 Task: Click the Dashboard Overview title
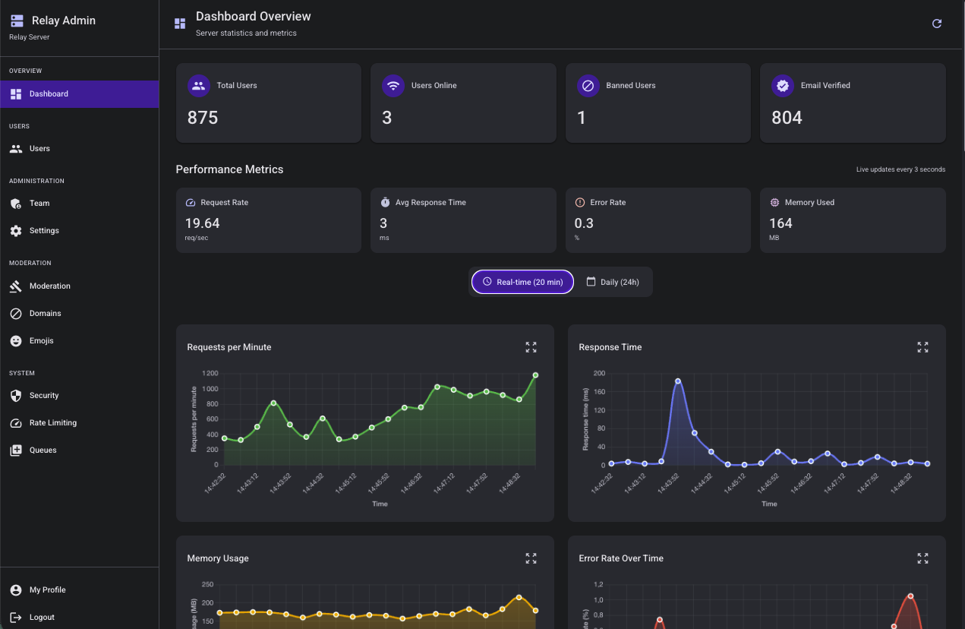point(254,16)
